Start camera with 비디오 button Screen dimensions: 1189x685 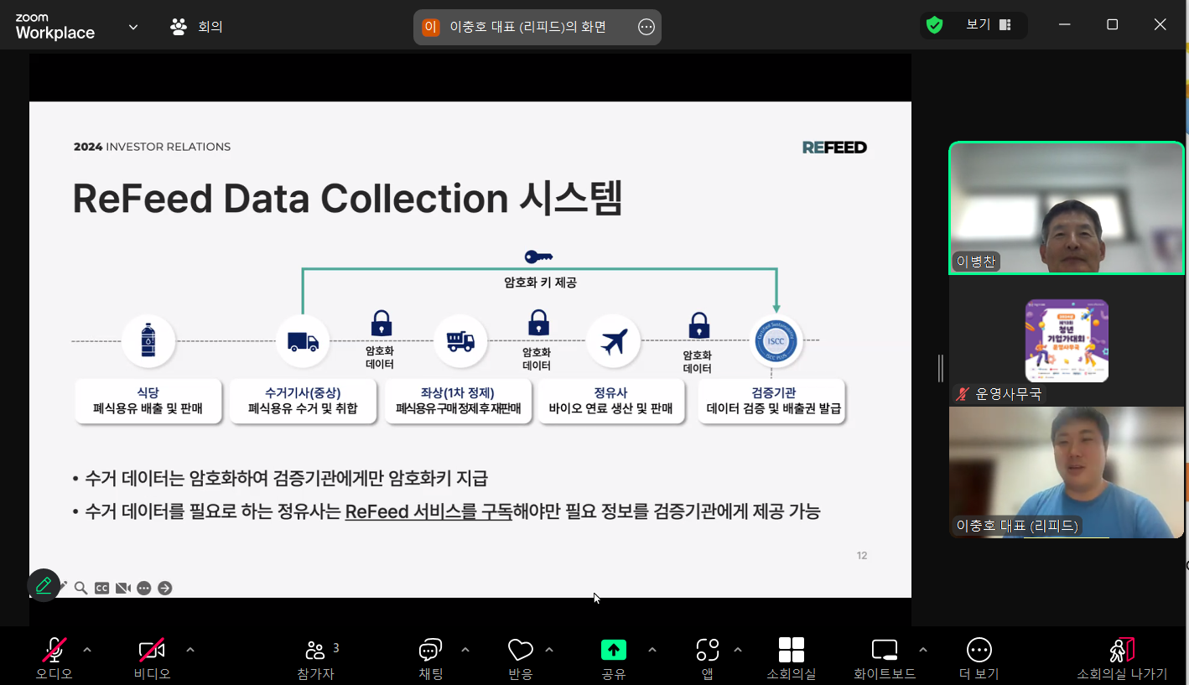152,658
